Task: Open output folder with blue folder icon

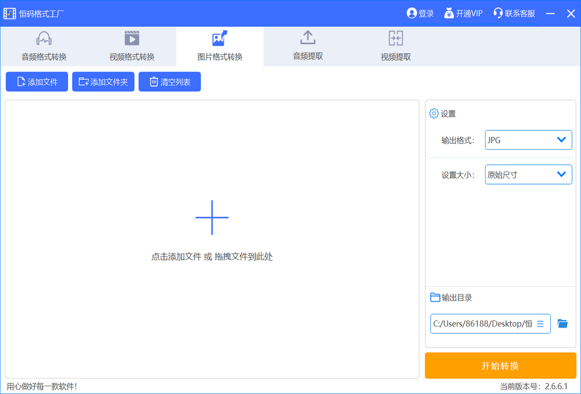Action: (x=562, y=323)
